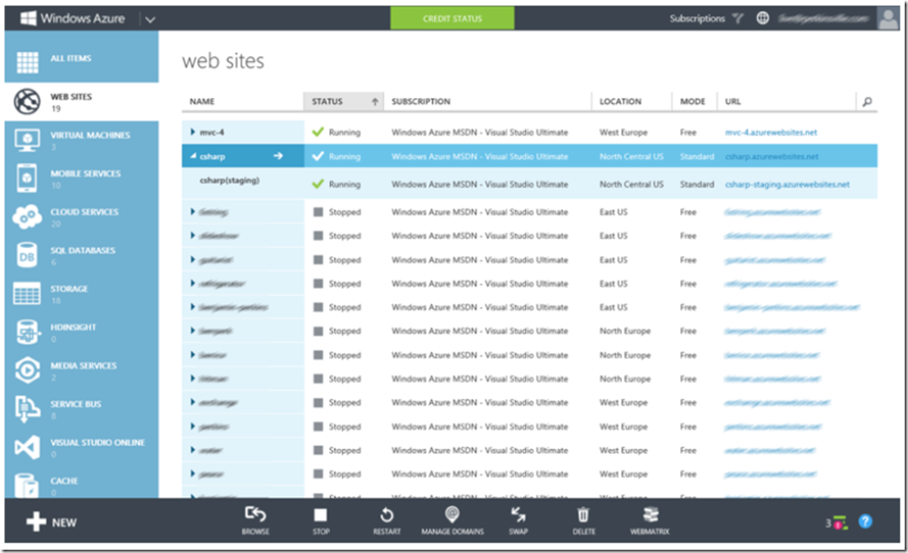Select the mvc-4 site name
The height and width of the screenshot is (553, 908).
[212, 132]
